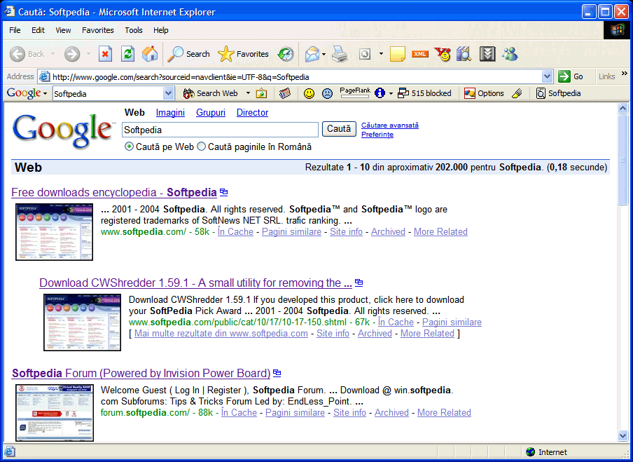Switch to the Grupuri search tab

click(x=211, y=113)
